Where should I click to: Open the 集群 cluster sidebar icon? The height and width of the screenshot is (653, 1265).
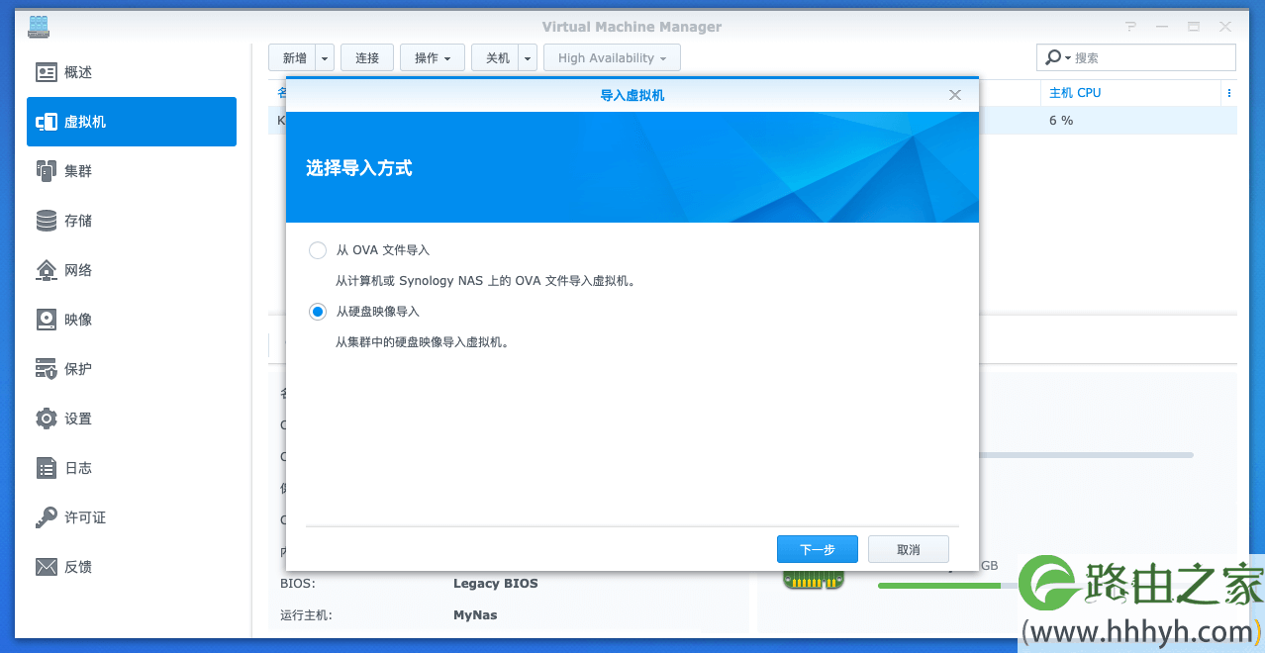click(x=47, y=171)
